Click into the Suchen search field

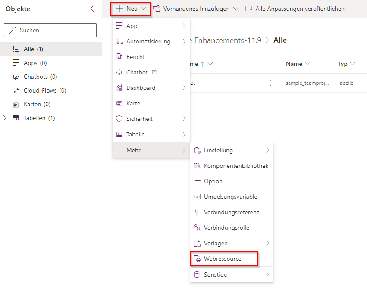coord(50,30)
